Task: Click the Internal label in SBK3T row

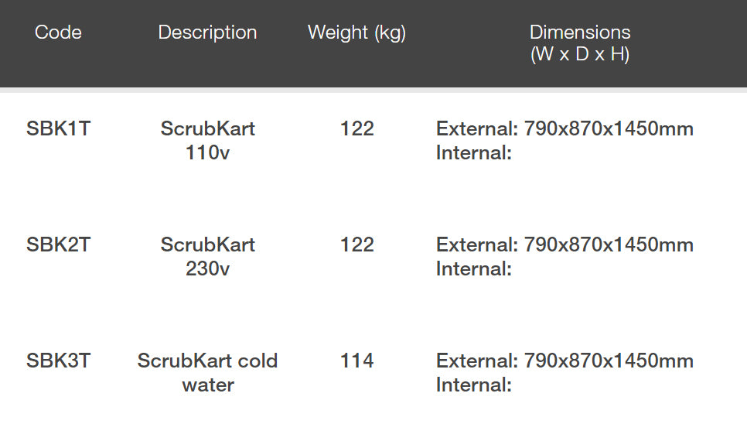Action: 474,385
